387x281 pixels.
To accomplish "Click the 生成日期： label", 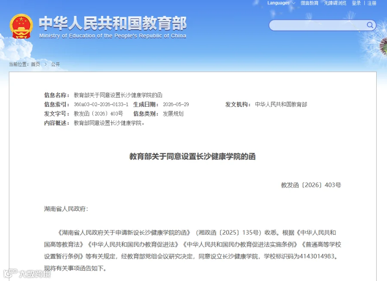I will click(x=146, y=104).
